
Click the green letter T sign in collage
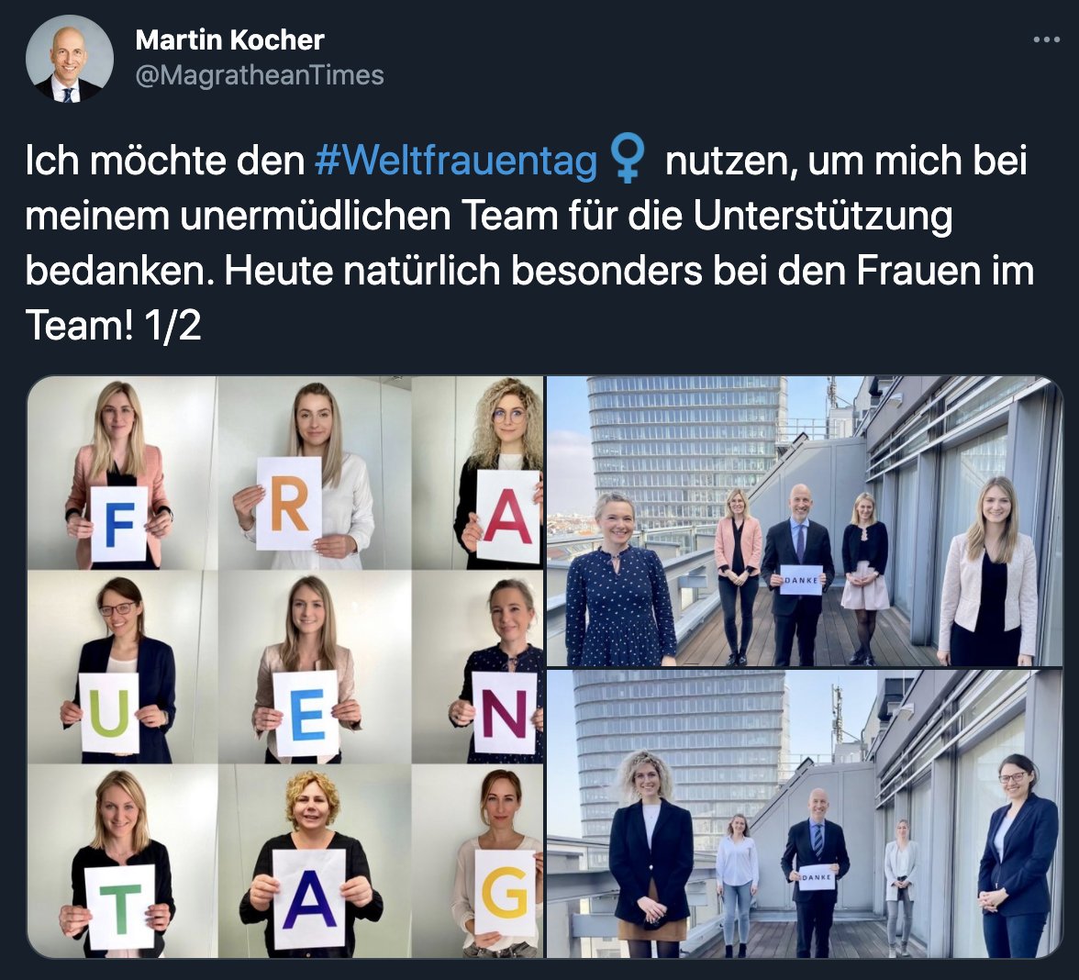[x=120, y=907]
